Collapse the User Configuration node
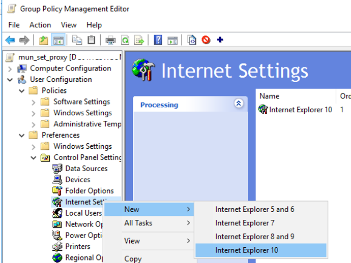The image size is (351, 263). (x=10, y=80)
